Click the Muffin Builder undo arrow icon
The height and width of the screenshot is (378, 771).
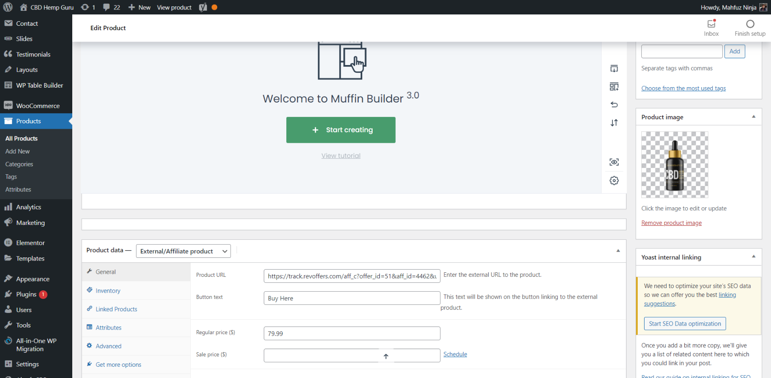click(614, 104)
